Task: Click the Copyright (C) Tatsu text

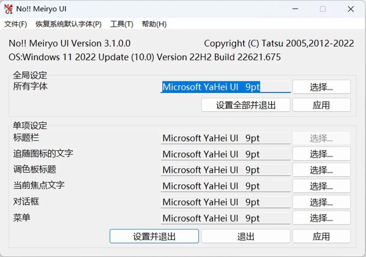Action: click(x=279, y=43)
